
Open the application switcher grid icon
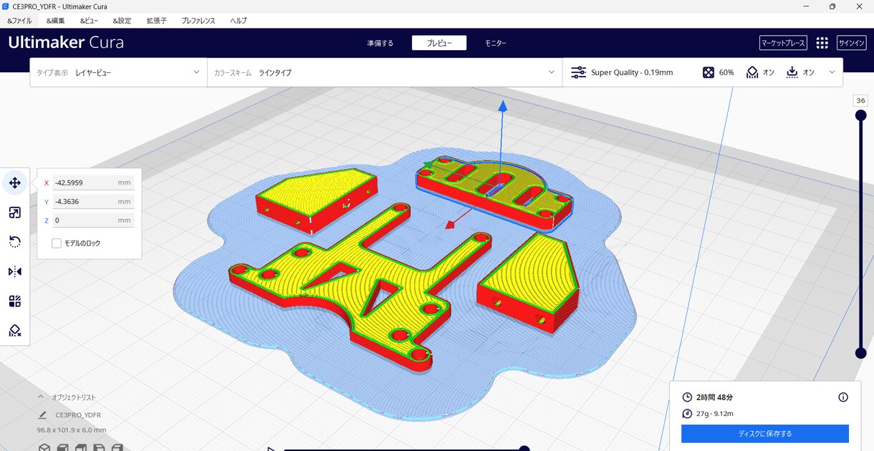pos(822,43)
